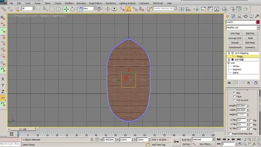Click the Mirror tool icon
Image resolution: width=261 pixels, height=147 pixels.
pyautogui.click(x=181, y=9)
